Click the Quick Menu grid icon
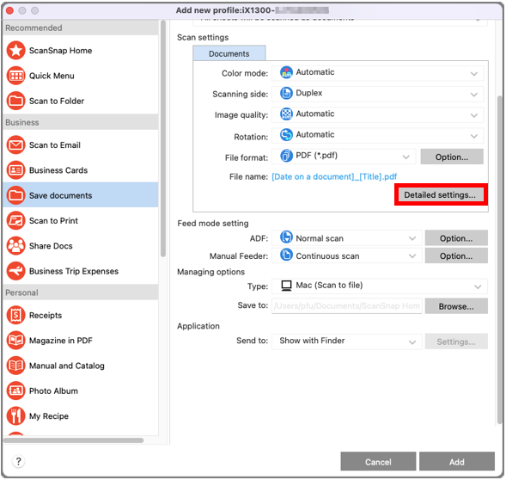Screen dimensions: 506x480 [15, 76]
